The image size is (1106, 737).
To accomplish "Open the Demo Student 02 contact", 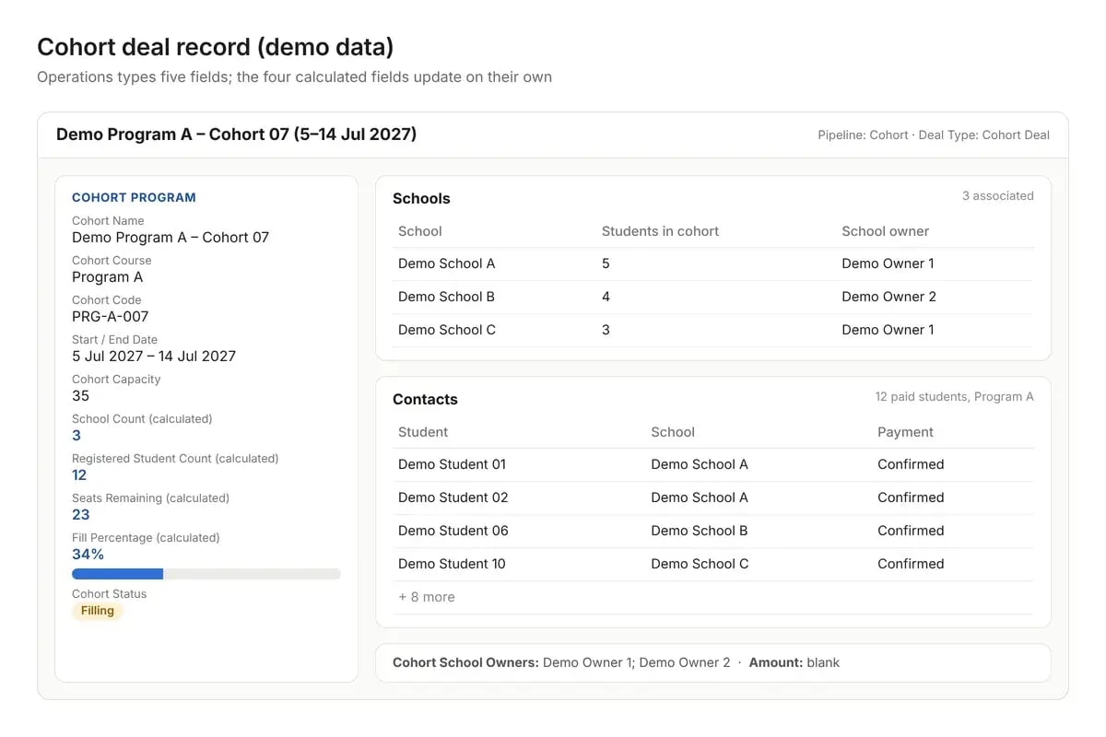I will (453, 497).
